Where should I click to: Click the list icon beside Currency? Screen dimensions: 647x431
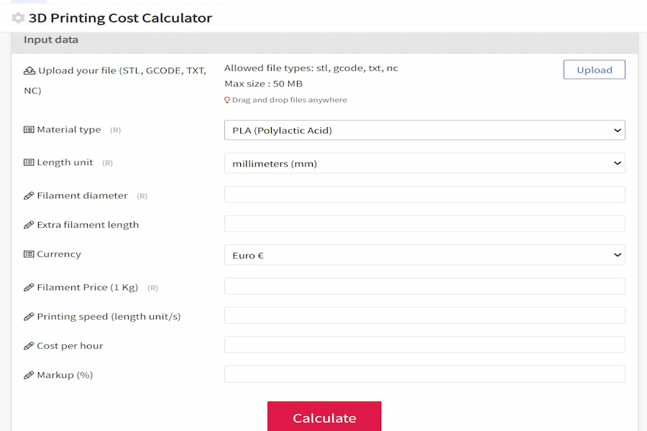point(29,254)
